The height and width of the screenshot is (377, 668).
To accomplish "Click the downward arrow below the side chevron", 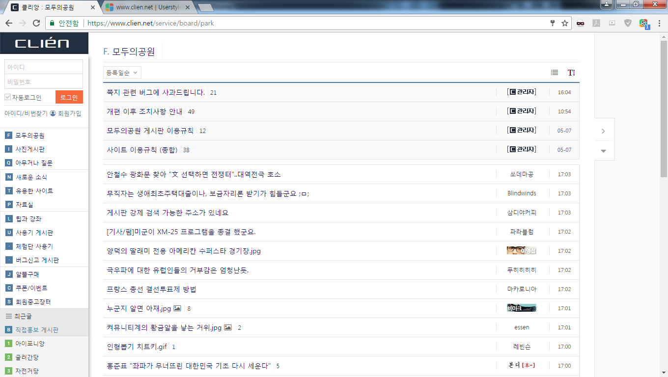I will coord(604,151).
